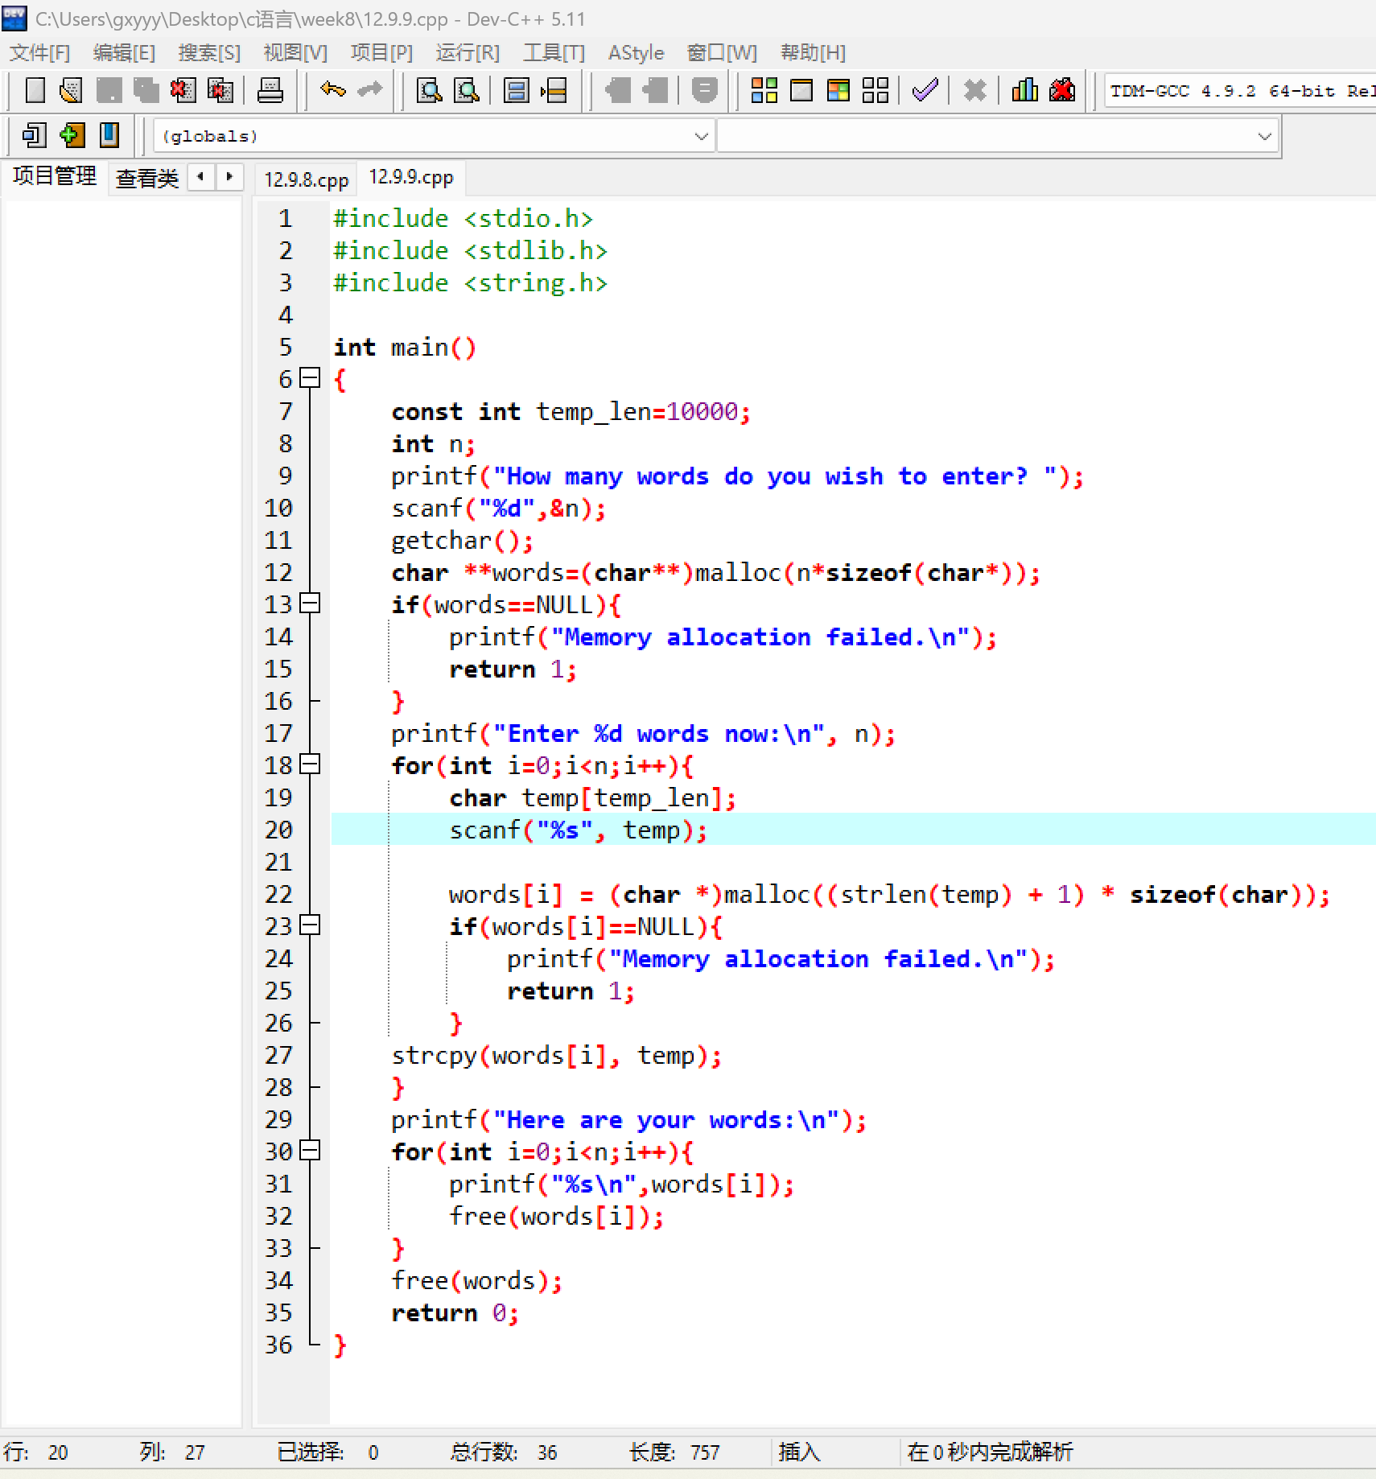Open the 视图[V] menu
This screenshot has width=1376, height=1479.
pos(295,53)
